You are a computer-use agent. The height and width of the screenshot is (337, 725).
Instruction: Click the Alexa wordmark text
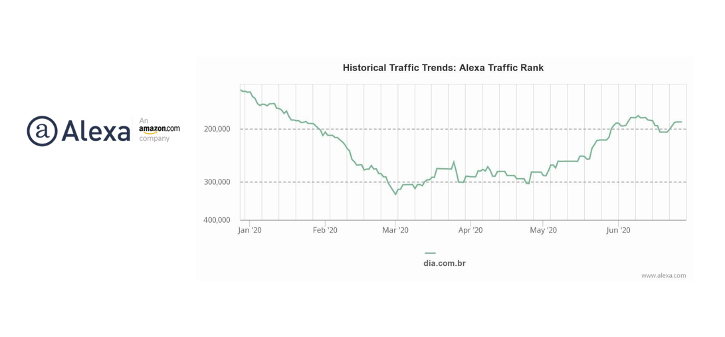96,131
